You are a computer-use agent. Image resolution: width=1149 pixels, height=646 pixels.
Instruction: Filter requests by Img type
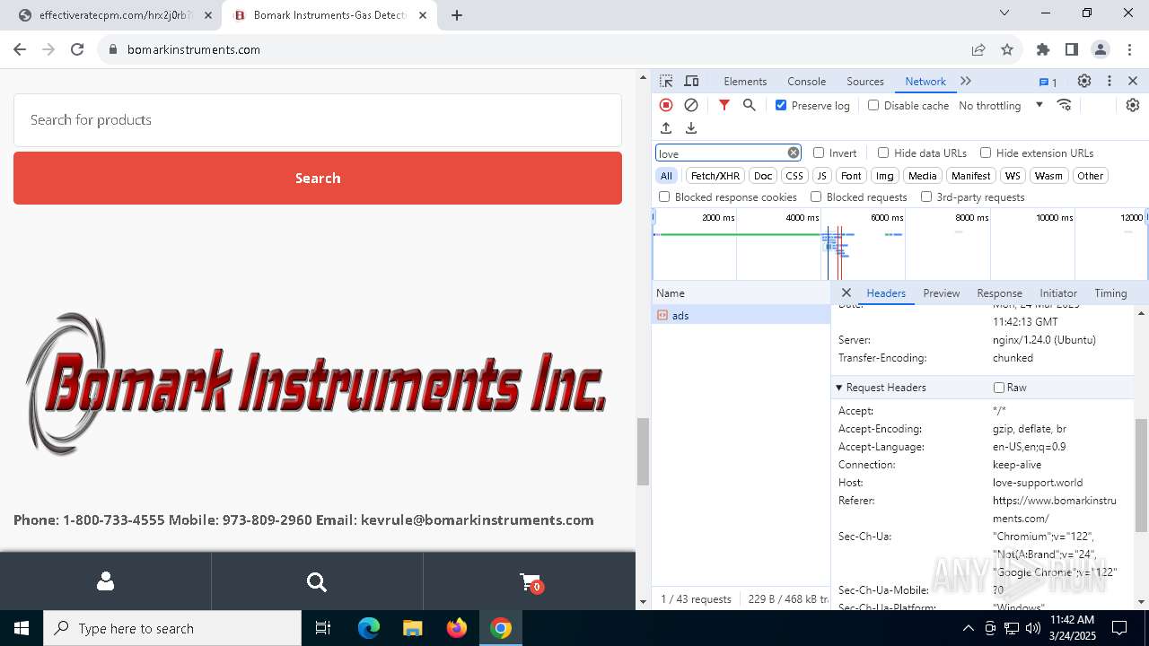(885, 176)
